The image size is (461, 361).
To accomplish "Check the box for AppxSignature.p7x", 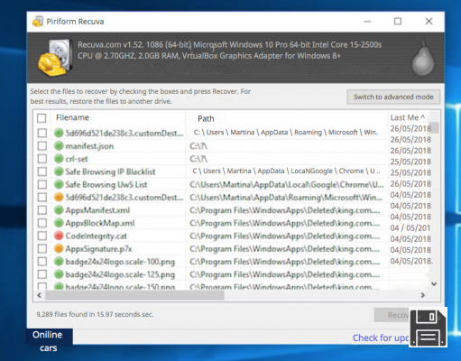I will click(x=42, y=249).
